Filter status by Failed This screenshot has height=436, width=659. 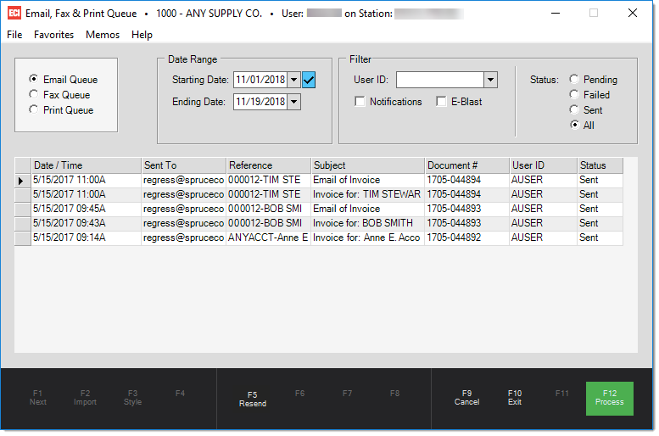[574, 94]
